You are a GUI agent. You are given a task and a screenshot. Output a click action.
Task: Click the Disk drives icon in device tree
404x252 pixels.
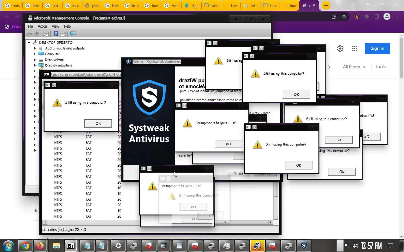[x=41, y=60]
